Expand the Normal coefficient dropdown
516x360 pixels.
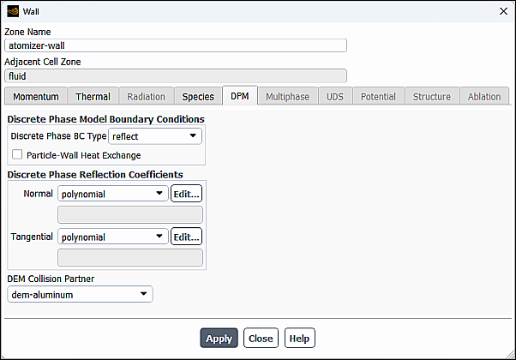[114, 194]
